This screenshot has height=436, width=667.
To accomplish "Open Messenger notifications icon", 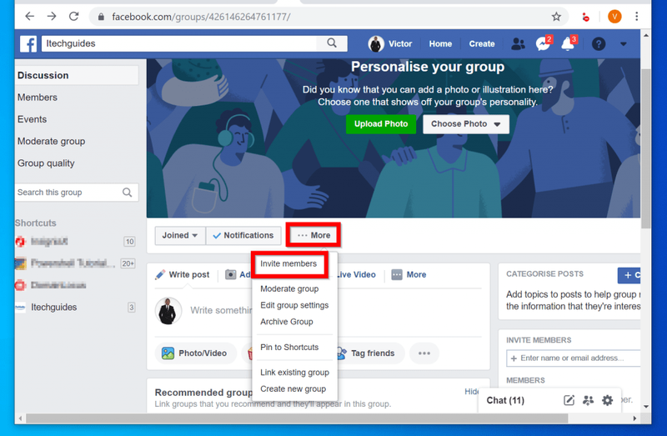I will (x=543, y=43).
